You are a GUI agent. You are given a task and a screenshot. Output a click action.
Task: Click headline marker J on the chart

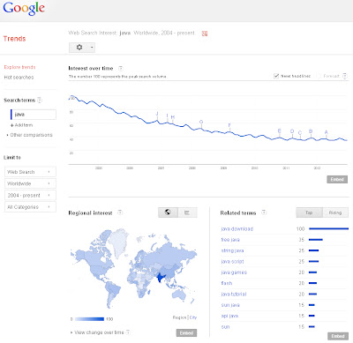click(x=157, y=114)
